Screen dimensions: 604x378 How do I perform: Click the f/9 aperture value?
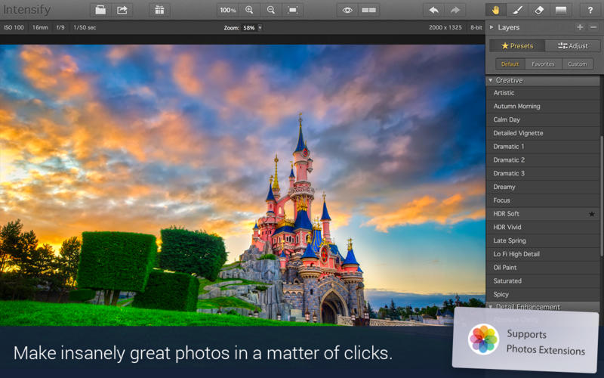pyautogui.click(x=60, y=27)
